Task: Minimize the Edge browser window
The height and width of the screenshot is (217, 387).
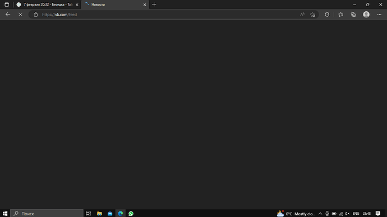Action: pyautogui.click(x=354, y=4)
